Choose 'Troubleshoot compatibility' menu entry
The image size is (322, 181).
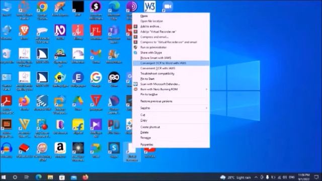click(171, 73)
